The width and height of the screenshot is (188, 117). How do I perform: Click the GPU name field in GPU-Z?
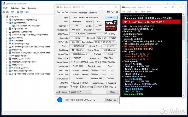[86, 17]
